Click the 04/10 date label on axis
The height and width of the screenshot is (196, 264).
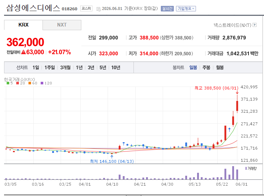click(112, 184)
